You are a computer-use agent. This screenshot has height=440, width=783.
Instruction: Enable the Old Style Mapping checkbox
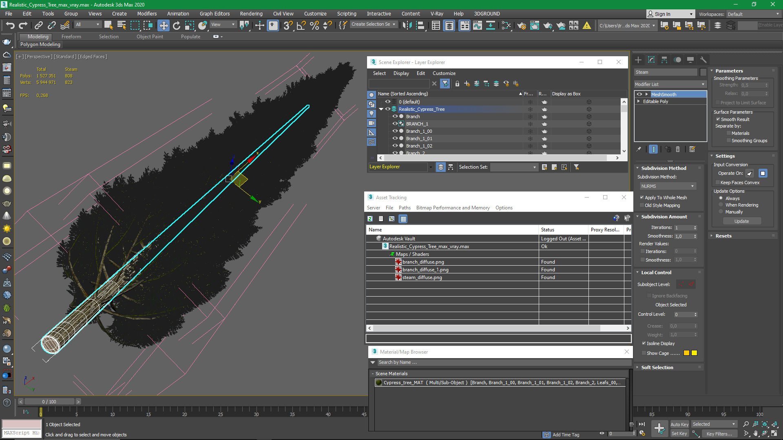pos(642,205)
